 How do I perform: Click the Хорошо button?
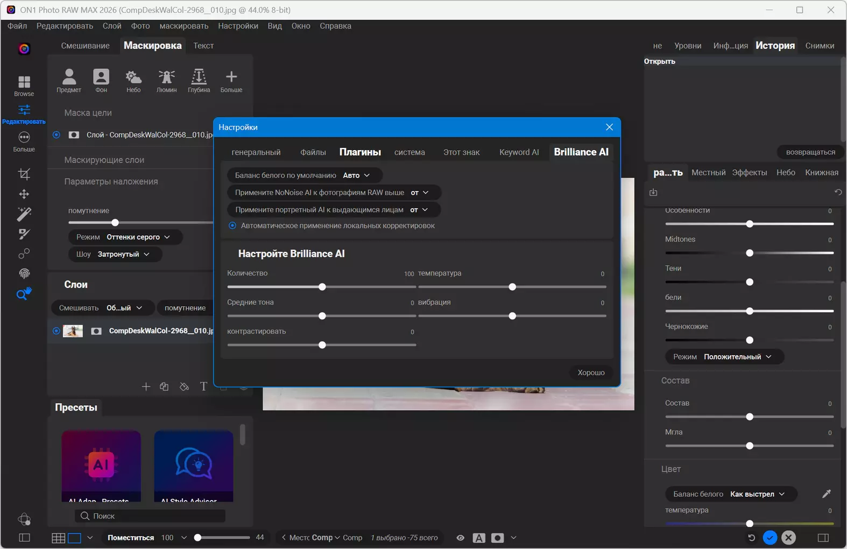591,372
